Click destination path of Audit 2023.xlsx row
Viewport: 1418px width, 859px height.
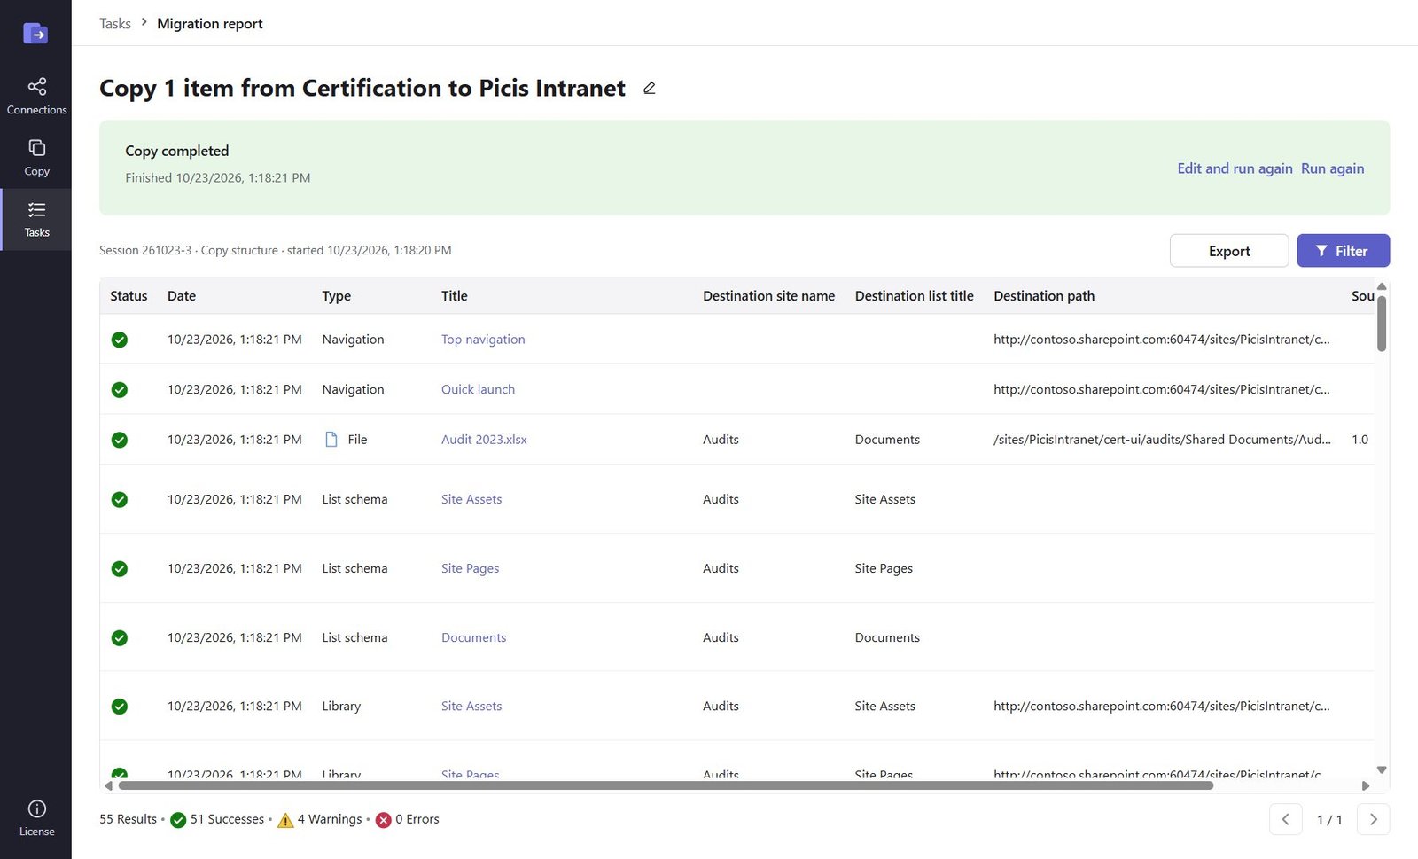(x=1162, y=440)
